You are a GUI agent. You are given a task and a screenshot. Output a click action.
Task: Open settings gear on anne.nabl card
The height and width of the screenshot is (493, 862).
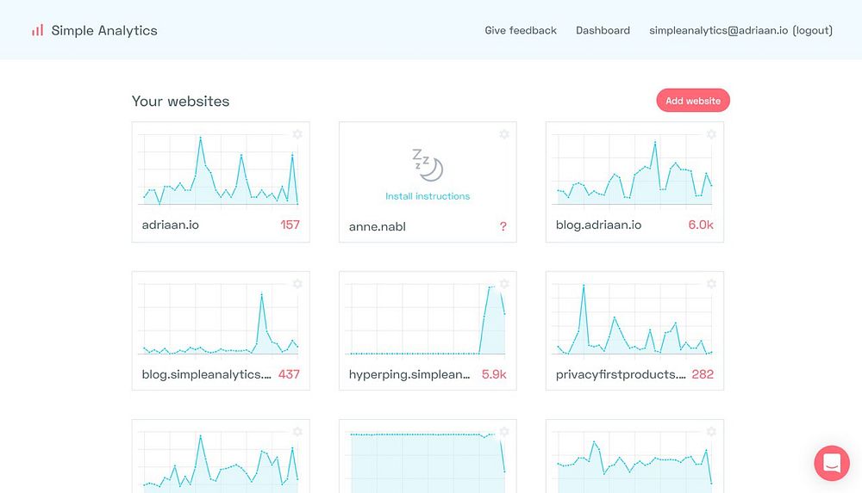click(504, 134)
